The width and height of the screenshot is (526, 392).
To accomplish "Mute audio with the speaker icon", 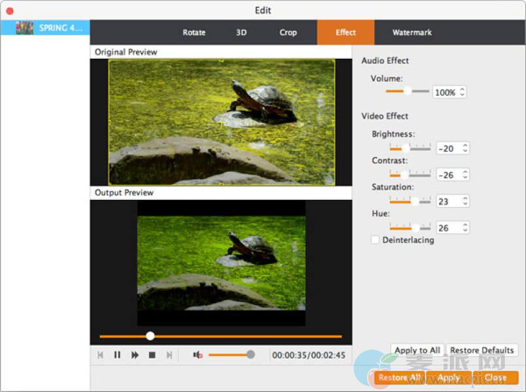I will coord(197,355).
